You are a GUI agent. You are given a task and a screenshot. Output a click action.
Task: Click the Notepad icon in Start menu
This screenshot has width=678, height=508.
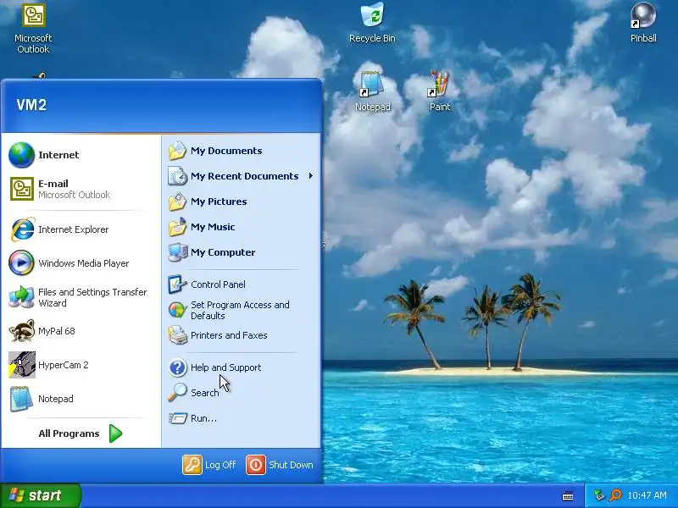click(22, 399)
